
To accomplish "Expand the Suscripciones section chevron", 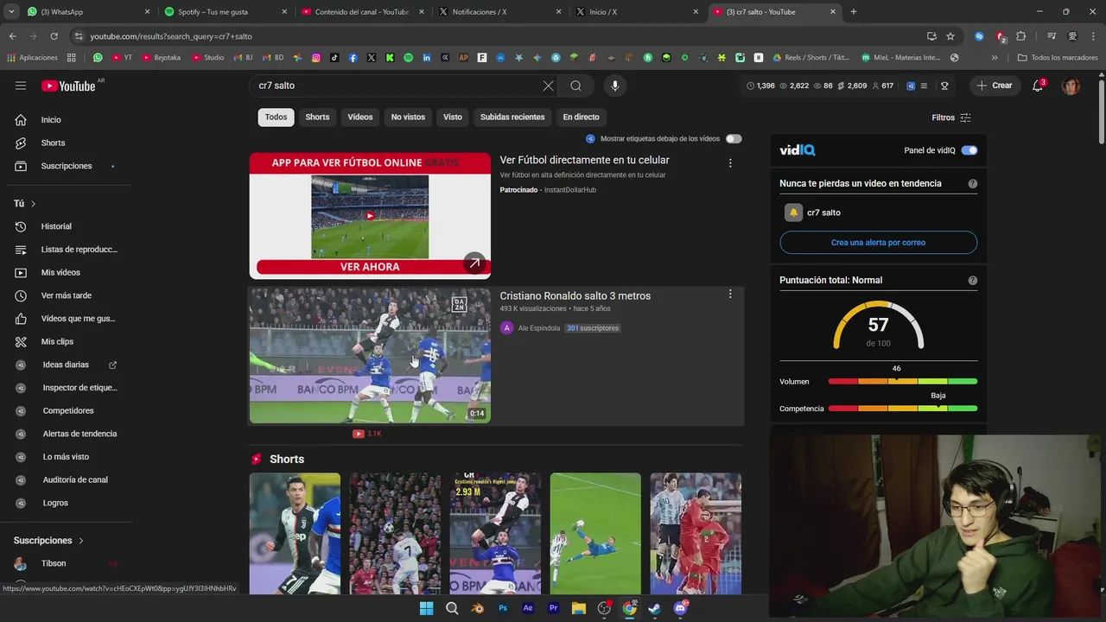I will [x=81, y=541].
